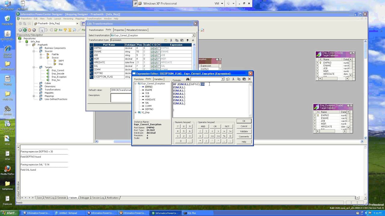This screenshot has width=385, height=216.
Task: Collapse the Targets node in navigator
Action: tap(34, 67)
